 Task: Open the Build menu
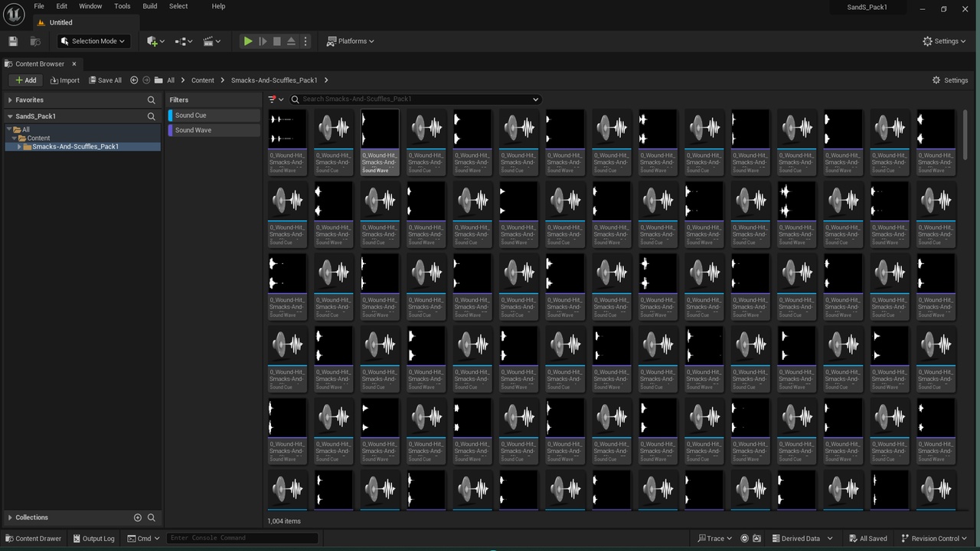[x=150, y=6]
